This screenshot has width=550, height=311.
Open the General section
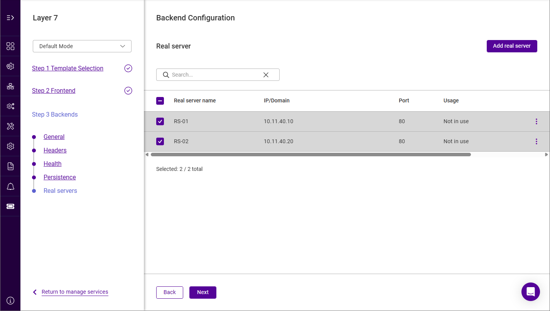tap(54, 137)
